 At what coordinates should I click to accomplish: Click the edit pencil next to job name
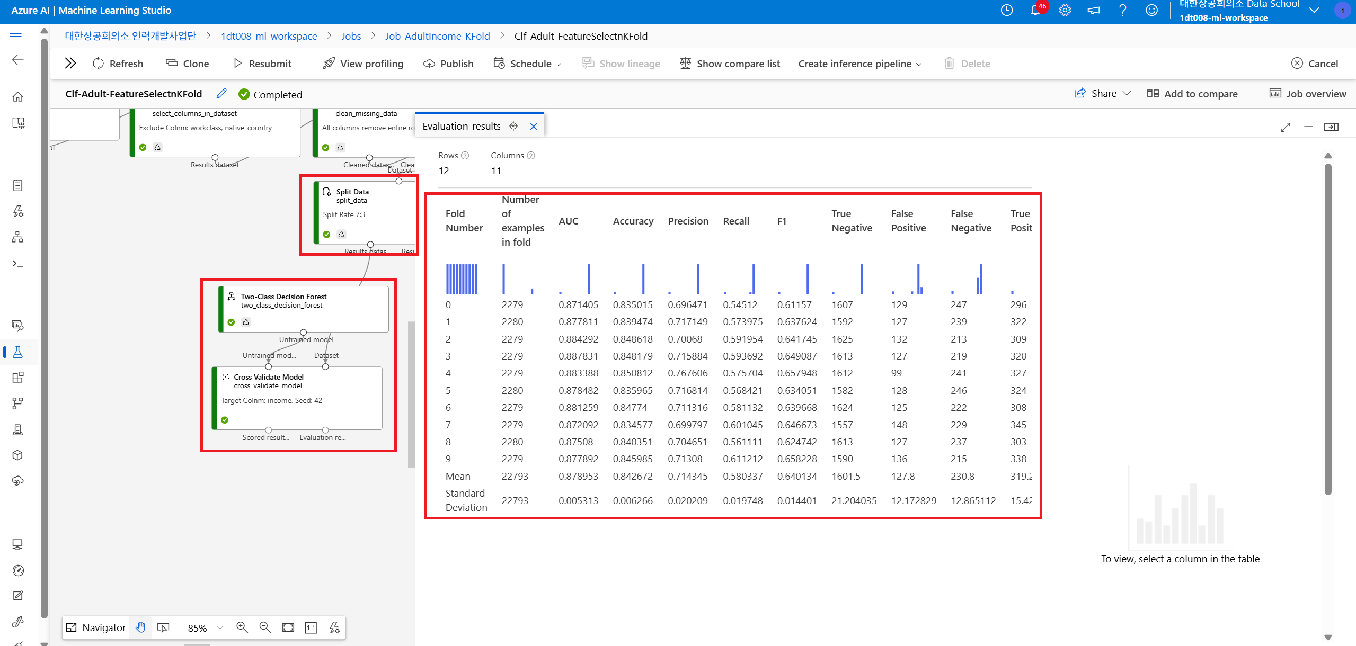click(221, 94)
